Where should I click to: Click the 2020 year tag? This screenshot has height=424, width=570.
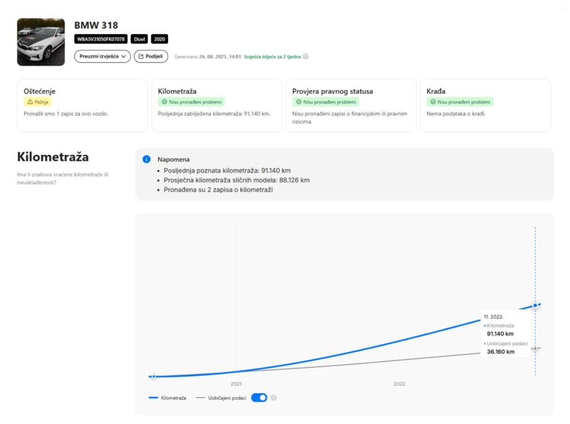coord(160,39)
